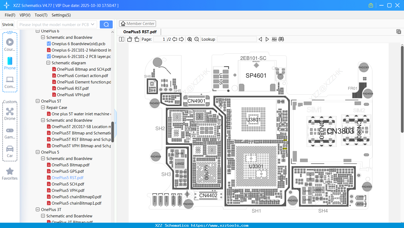Click the blue search button

[106, 24]
